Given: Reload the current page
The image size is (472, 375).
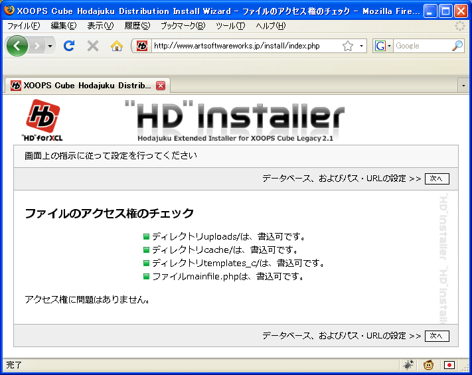Looking at the screenshot, I should click(68, 46).
